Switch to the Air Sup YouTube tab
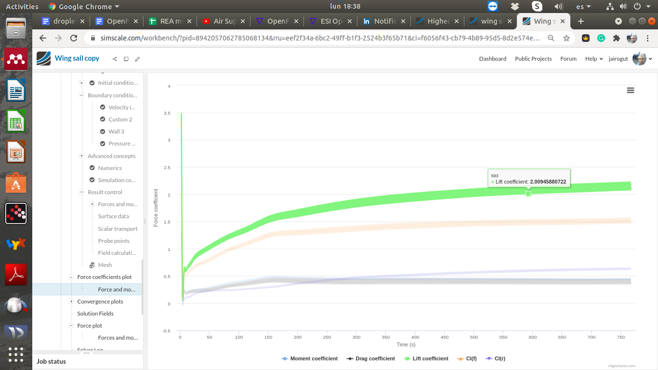658x370 pixels. [224, 21]
